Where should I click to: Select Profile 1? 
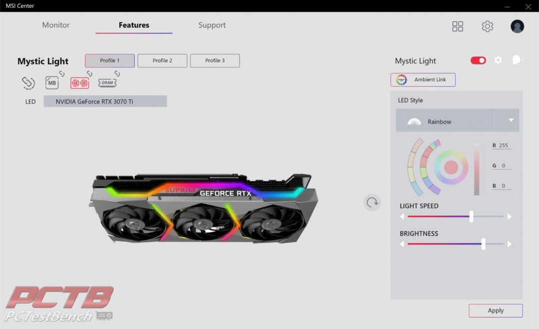pyautogui.click(x=110, y=60)
